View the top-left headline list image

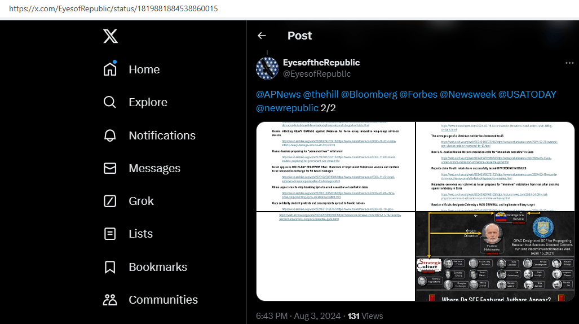coord(335,167)
